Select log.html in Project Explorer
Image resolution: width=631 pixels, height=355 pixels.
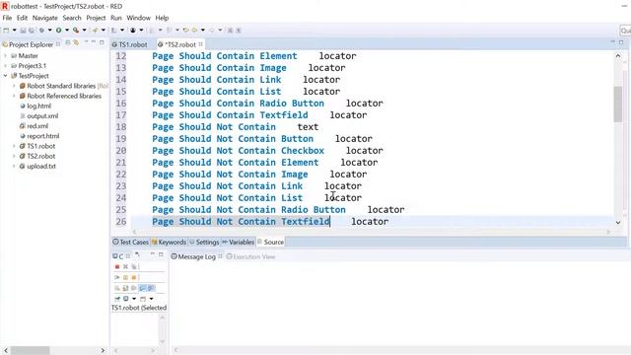point(38,106)
